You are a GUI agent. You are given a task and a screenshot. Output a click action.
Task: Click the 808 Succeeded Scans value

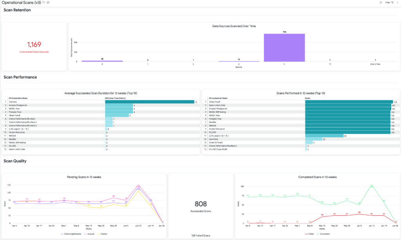coord(200,204)
